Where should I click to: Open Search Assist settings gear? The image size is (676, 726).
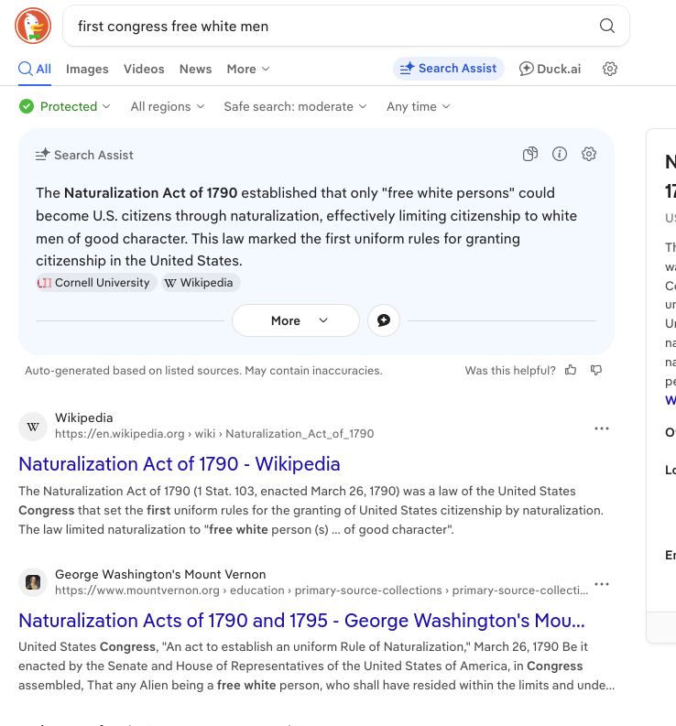tap(589, 154)
